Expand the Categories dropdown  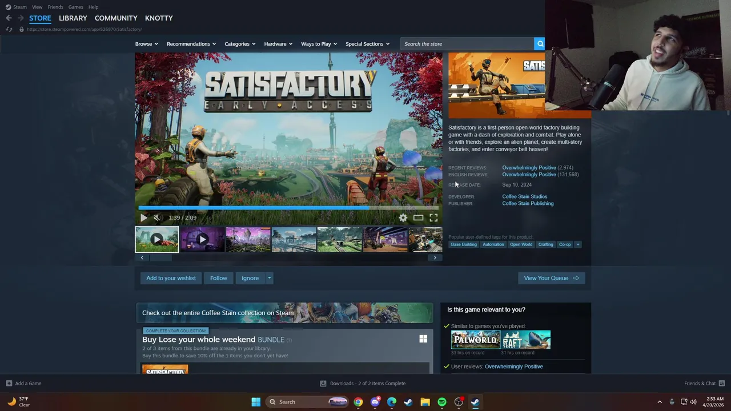(x=240, y=44)
